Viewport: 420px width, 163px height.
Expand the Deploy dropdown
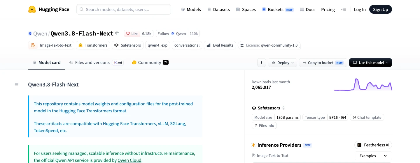pos(282,63)
